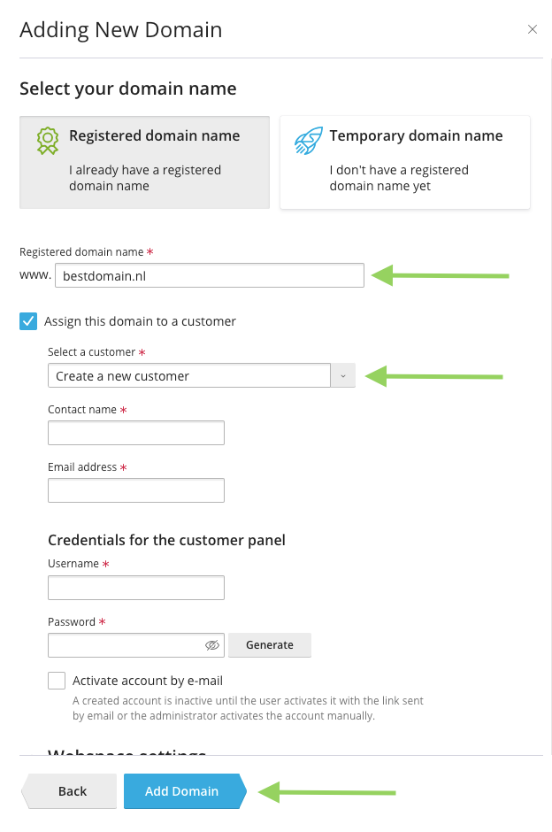The height and width of the screenshot is (832, 552).
Task: Choose the Temporary domain name option card
Action: pos(405,162)
